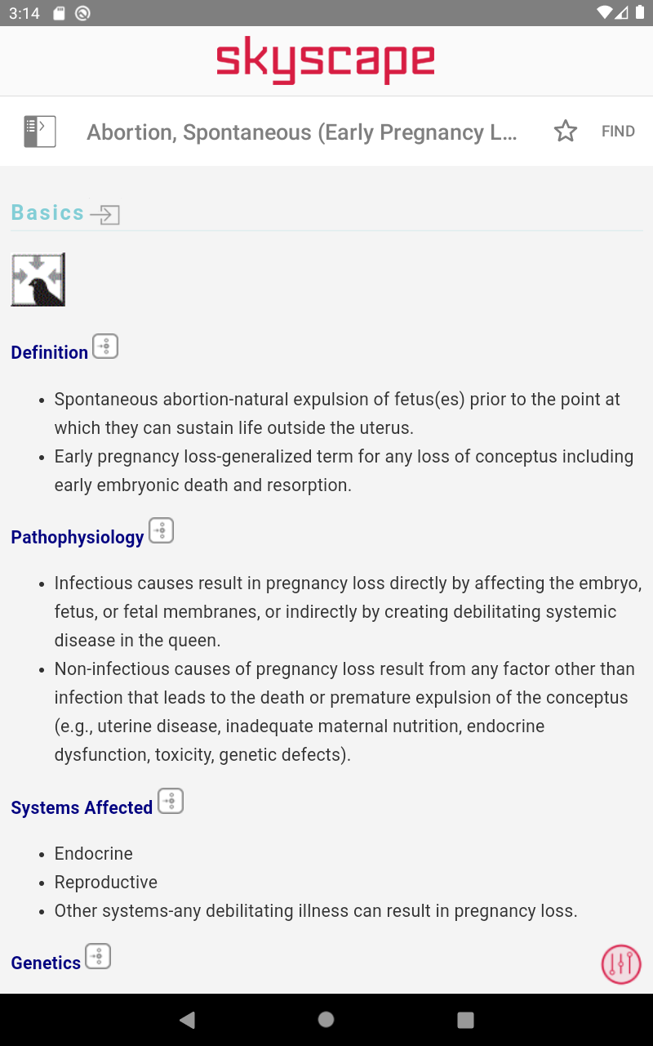Tap the Pathophysiology heading

pyautogui.click(x=78, y=537)
